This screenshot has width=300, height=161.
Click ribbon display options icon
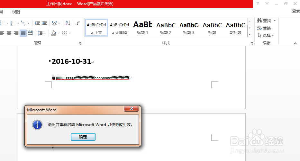tap(267, 4)
